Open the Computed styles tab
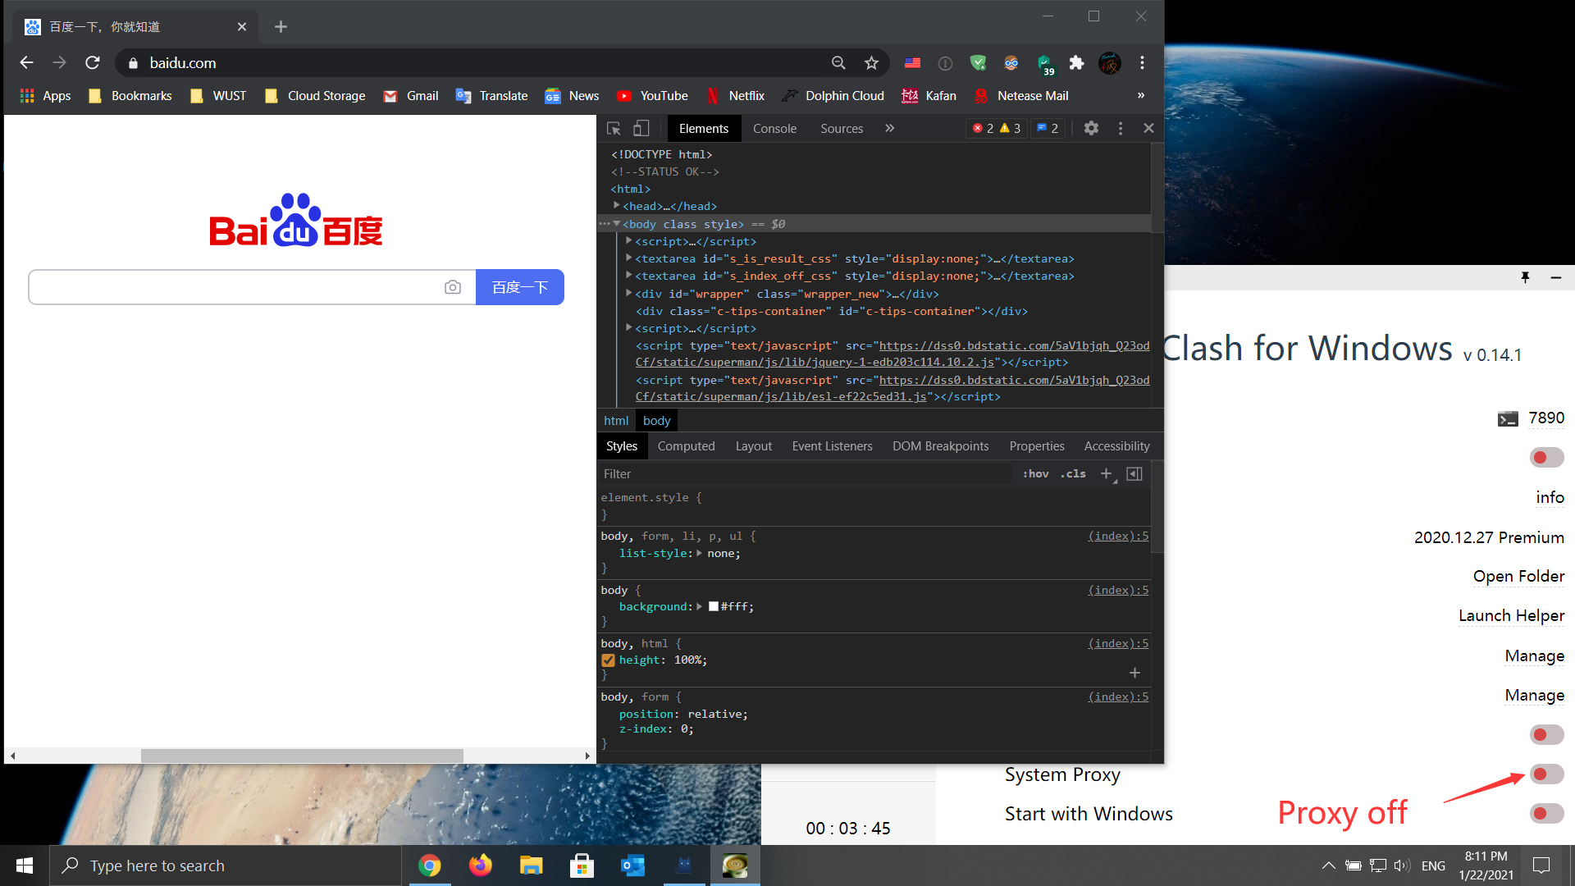 click(x=686, y=446)
